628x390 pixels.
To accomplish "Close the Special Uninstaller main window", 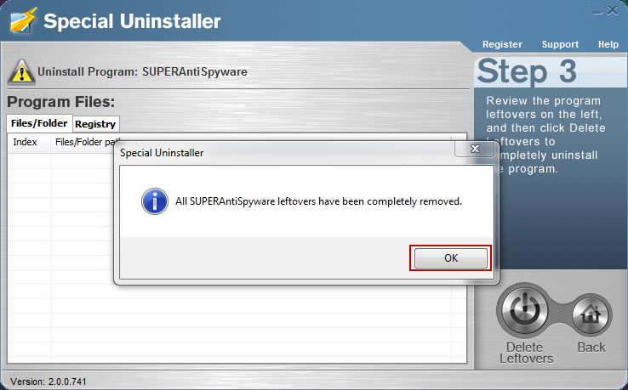I will coord(613,11).
